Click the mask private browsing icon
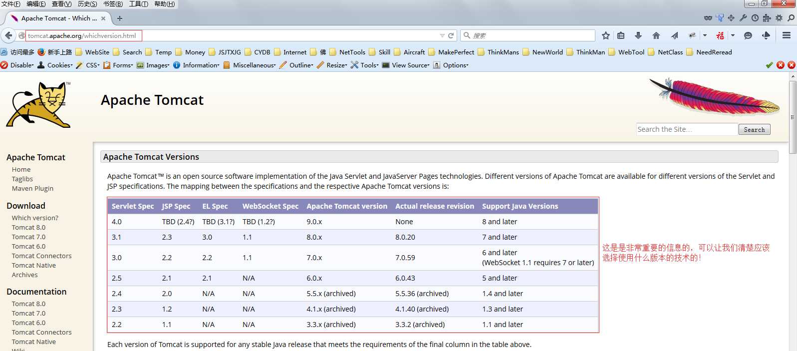The height and width of the screenshot is (351, 797). 708,18
